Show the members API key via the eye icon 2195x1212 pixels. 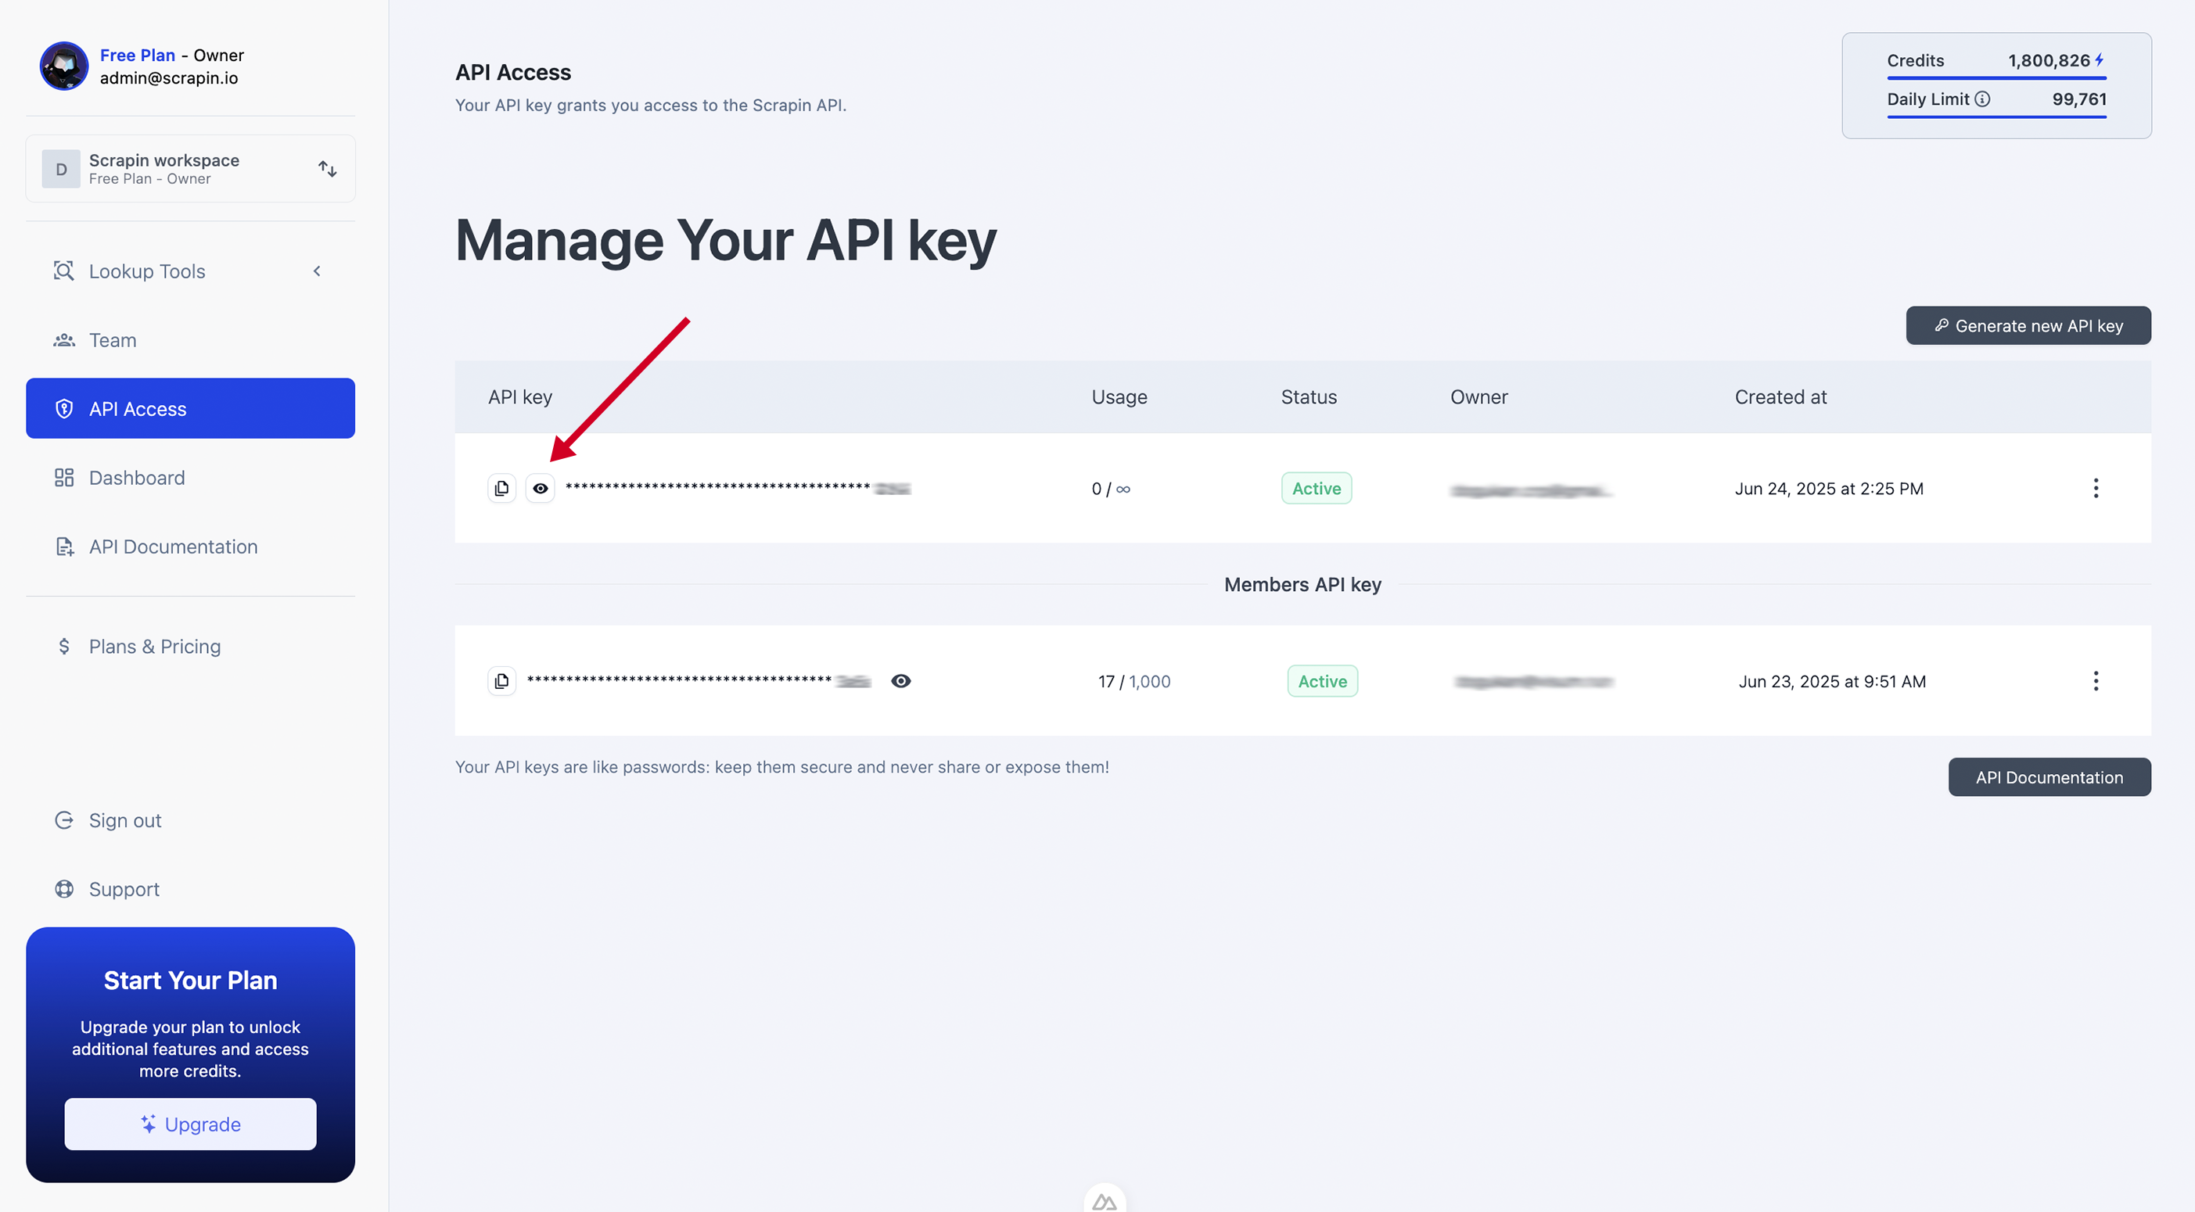(x=900, y=680)
